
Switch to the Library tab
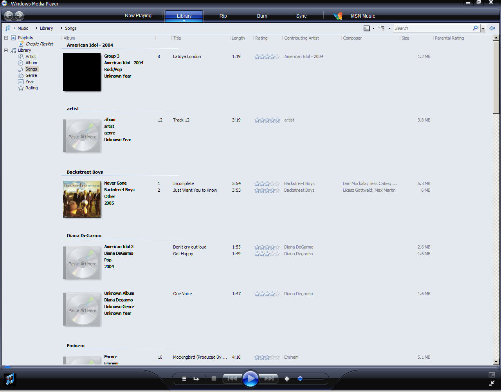coord(184,16)
